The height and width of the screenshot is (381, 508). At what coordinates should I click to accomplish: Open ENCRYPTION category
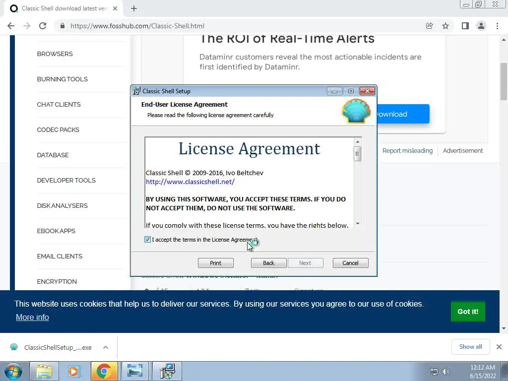pos(57,281)
